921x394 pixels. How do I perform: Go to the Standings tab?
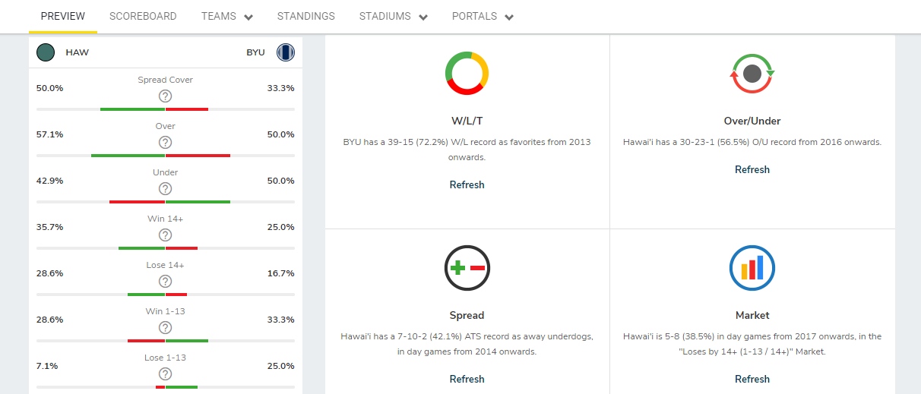coord(305,16)
